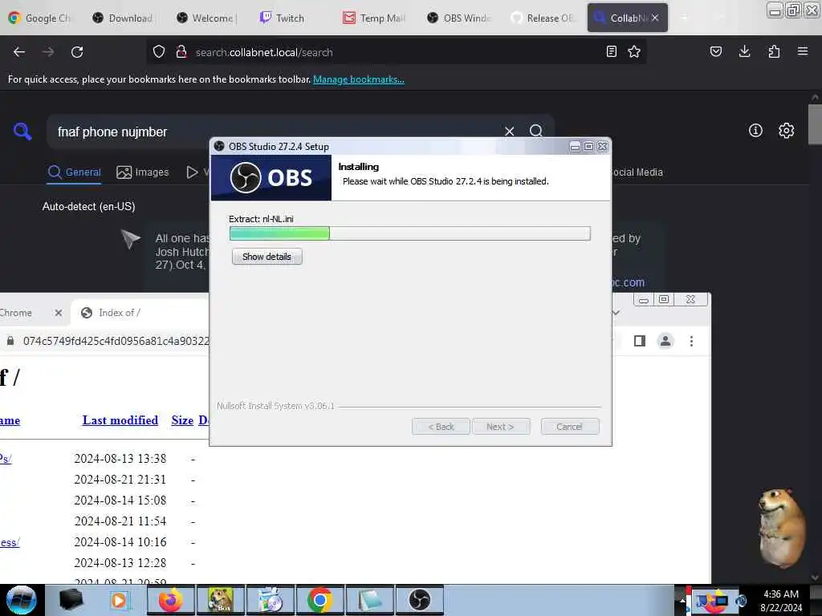
Task: Click the Auto-detect (en-US) language label
Action: [x=88, y=206]
